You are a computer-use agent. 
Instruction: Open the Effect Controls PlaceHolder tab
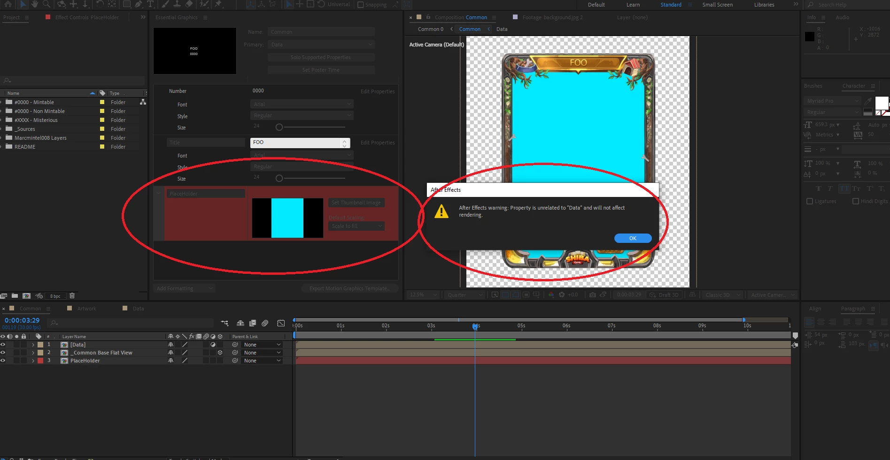click(x=87, y=17)
